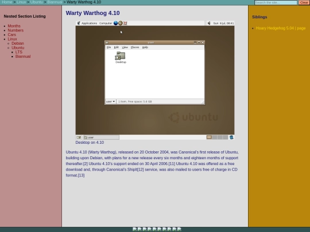The height and width of the screenshot is (232, 310).
Task: Open the Ubuntu breadcrumb link in the top bar
Action: click(x=36, y=2)
